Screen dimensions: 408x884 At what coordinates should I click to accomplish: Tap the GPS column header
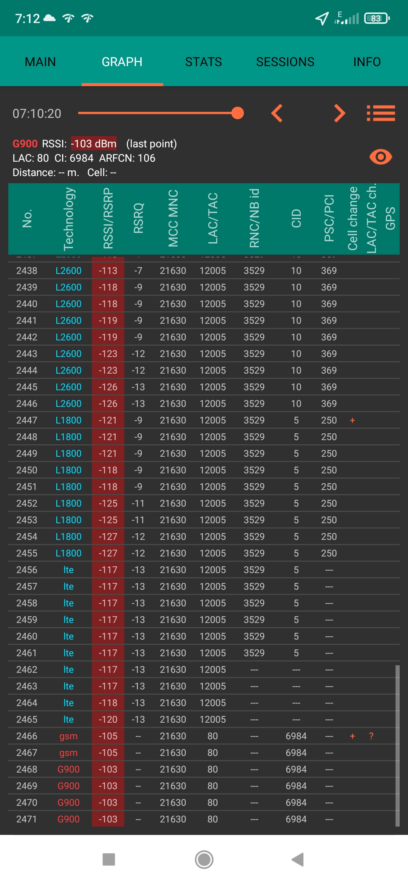click(x=390, y=218)
